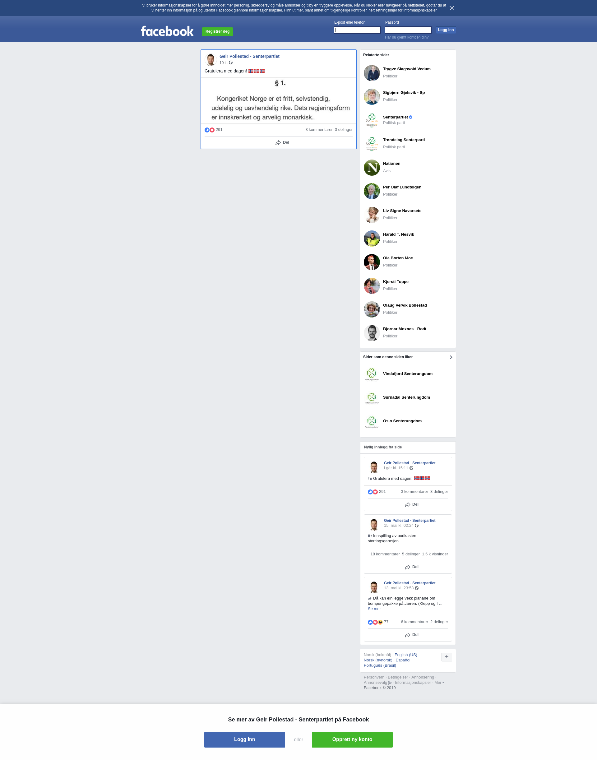
Task: Open the Vindafjord Senterungdom logo
Action: coord(372,374)
